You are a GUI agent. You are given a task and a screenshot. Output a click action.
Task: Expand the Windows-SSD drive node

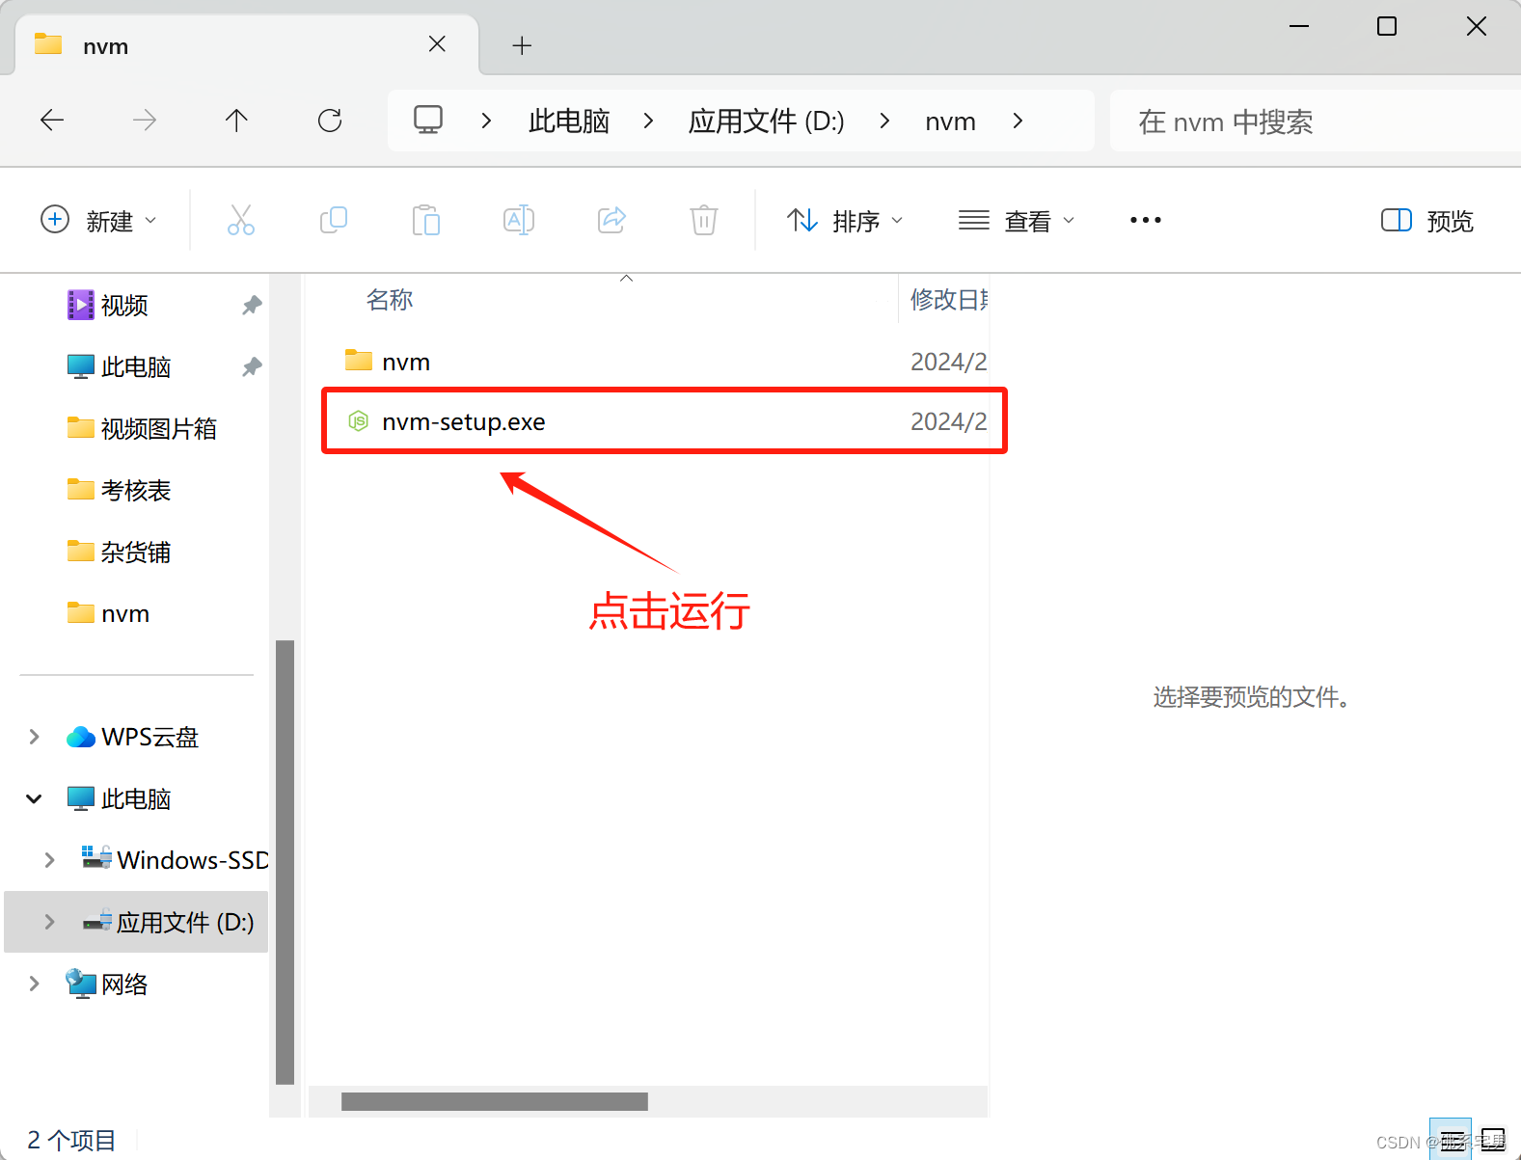click(x=49, y=860)
